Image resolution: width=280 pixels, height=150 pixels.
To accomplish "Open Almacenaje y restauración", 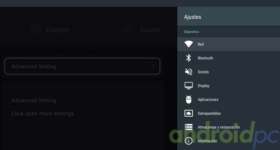I will (x=219, y=127).
